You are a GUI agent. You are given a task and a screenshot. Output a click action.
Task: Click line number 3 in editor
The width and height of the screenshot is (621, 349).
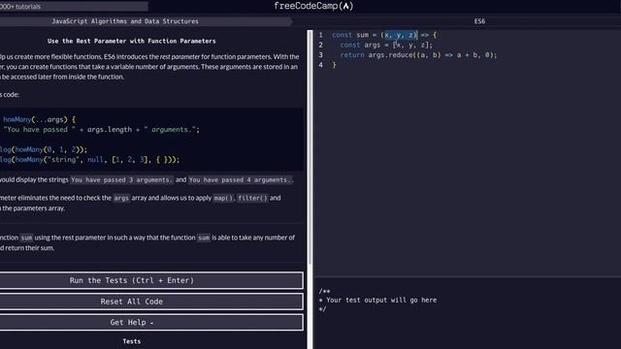pos(321,54)
